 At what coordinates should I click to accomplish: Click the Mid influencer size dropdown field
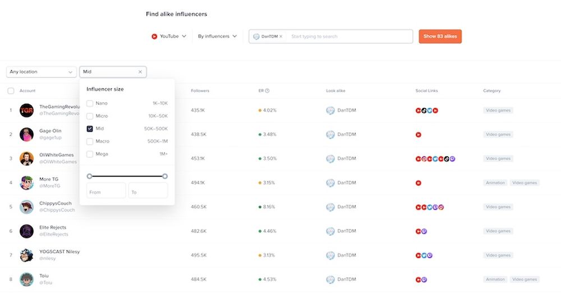coord(113,72)
